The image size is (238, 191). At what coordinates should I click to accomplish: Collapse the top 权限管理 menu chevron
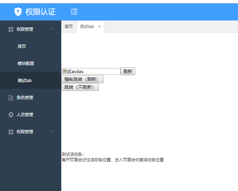pos(52,29)
